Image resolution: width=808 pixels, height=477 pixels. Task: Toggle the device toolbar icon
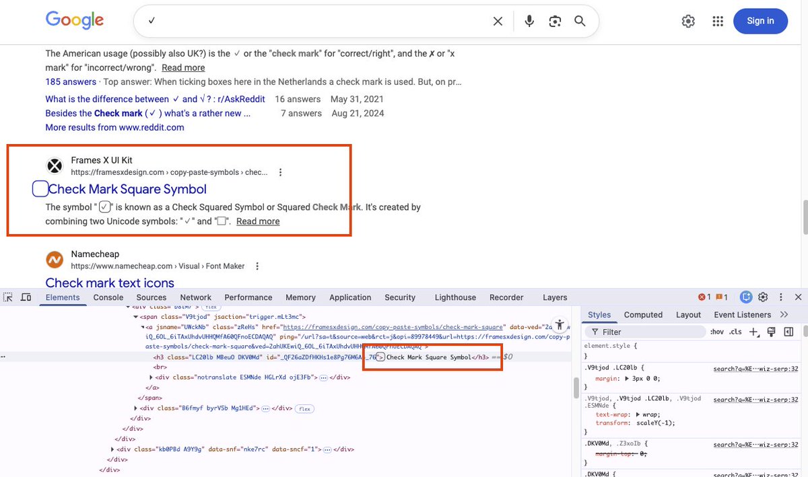click(26, 297)
